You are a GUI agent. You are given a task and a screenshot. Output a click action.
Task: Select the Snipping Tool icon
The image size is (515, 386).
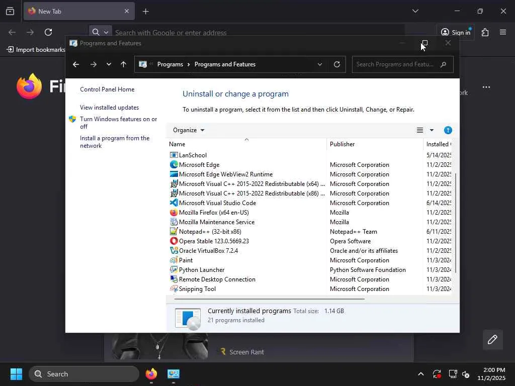(174, 288)
